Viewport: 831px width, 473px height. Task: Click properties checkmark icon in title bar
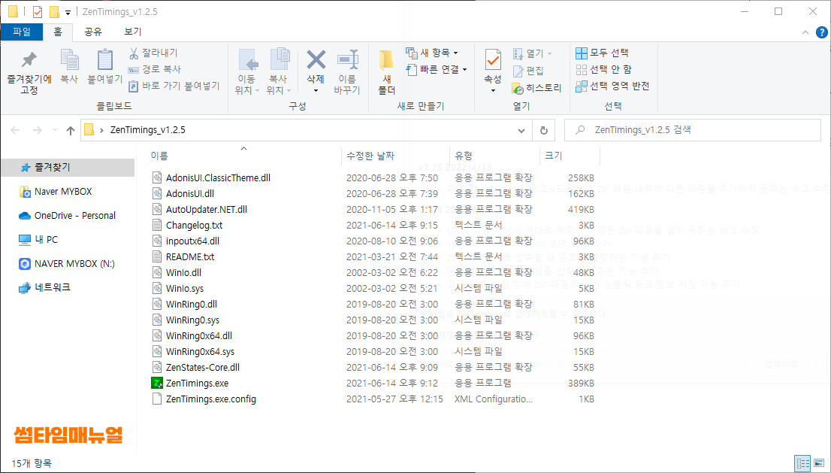(37, 12)
